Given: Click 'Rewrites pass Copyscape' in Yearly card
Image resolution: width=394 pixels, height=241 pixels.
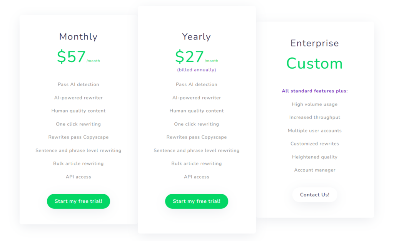Looking at the screenshot, I should (197, 137).
